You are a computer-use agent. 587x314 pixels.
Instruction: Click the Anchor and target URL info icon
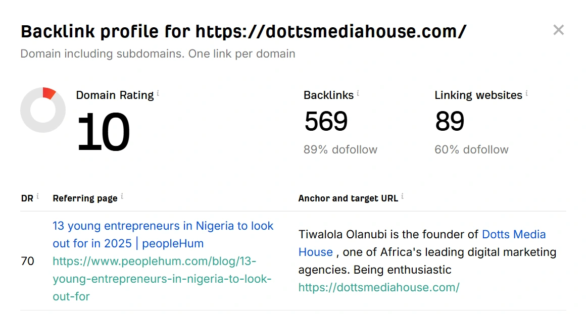coord(402,196)
